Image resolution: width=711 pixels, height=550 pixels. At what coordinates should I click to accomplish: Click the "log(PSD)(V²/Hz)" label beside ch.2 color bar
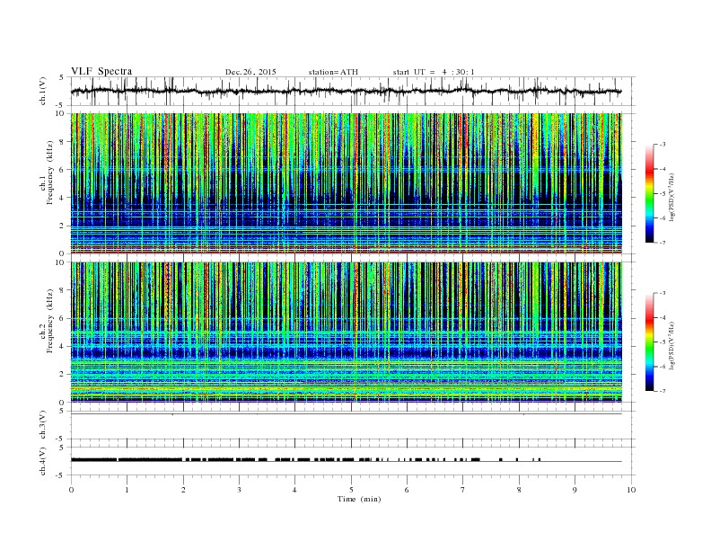tap(672, 345)
